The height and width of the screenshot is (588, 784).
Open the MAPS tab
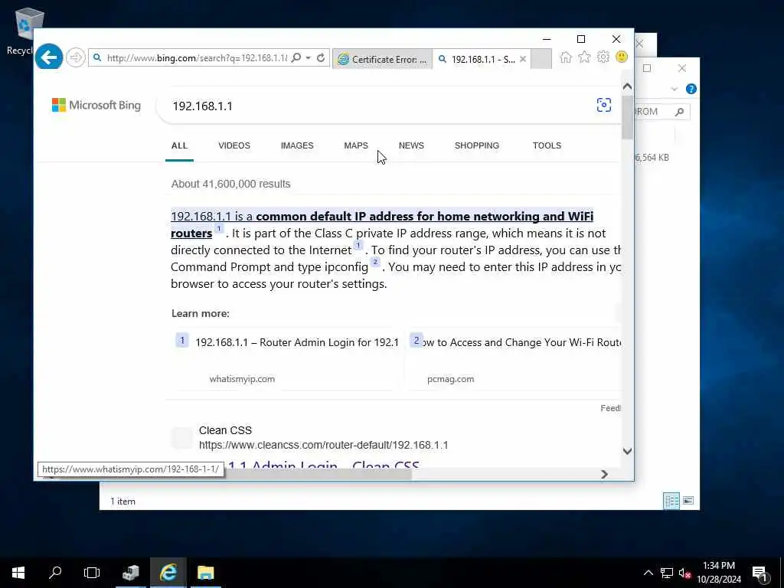pyautogui.click(x=356, y=145)
